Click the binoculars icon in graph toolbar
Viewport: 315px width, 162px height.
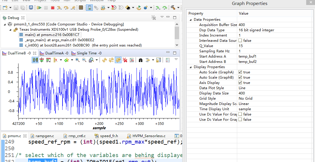(141, 60)
